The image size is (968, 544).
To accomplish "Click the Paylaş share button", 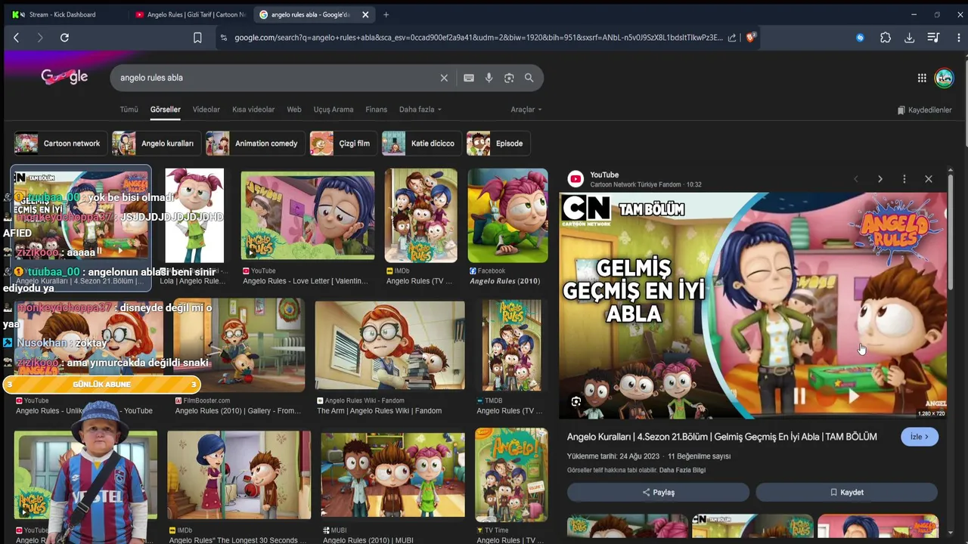I will click(658, 492).
